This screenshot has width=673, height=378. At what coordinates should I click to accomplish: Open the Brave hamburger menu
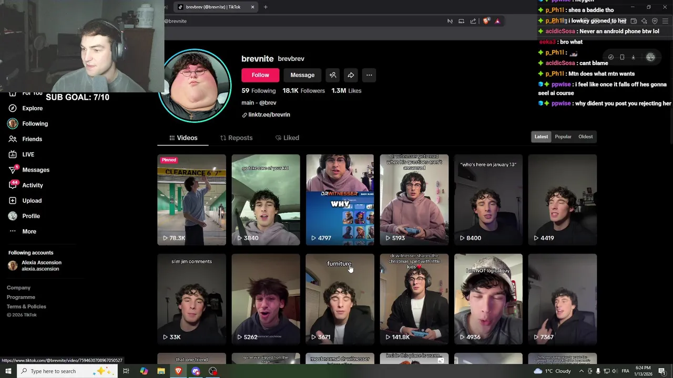pos(665,21)
